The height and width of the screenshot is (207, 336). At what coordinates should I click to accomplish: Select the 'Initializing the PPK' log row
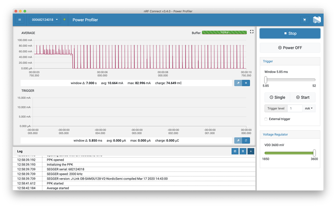pos(134,165)
